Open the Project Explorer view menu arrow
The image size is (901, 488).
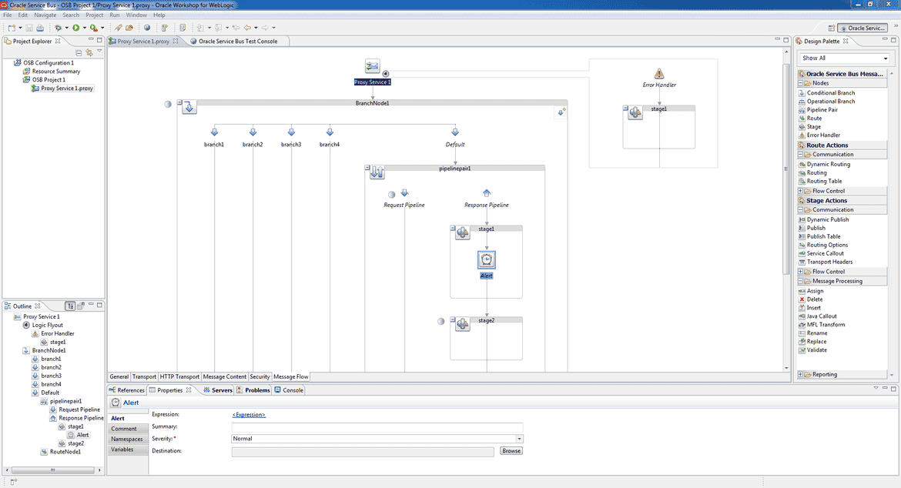pos(99,52)
